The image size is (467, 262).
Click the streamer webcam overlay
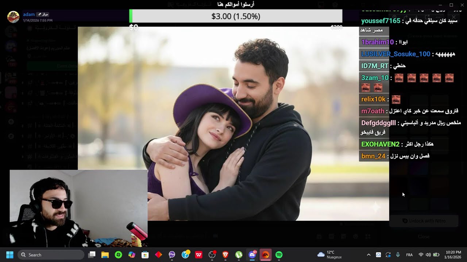(79, 209)
